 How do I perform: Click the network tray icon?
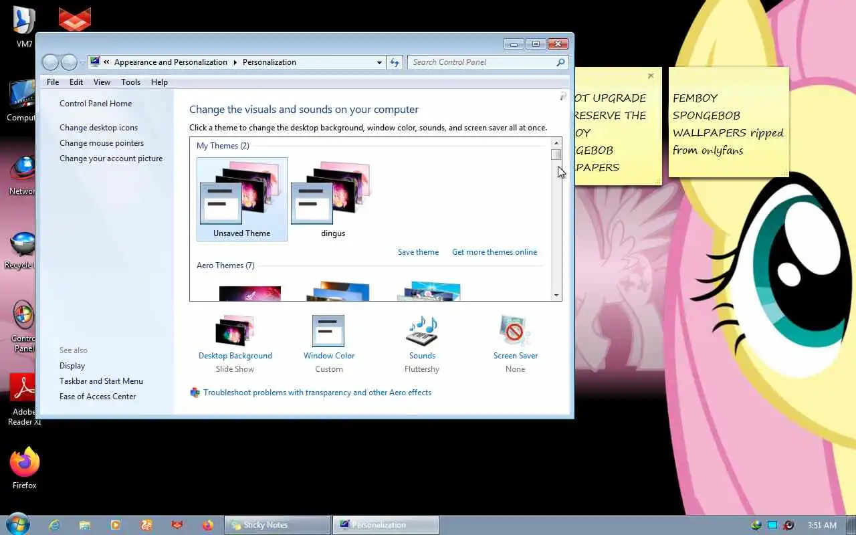coord(772,525)
